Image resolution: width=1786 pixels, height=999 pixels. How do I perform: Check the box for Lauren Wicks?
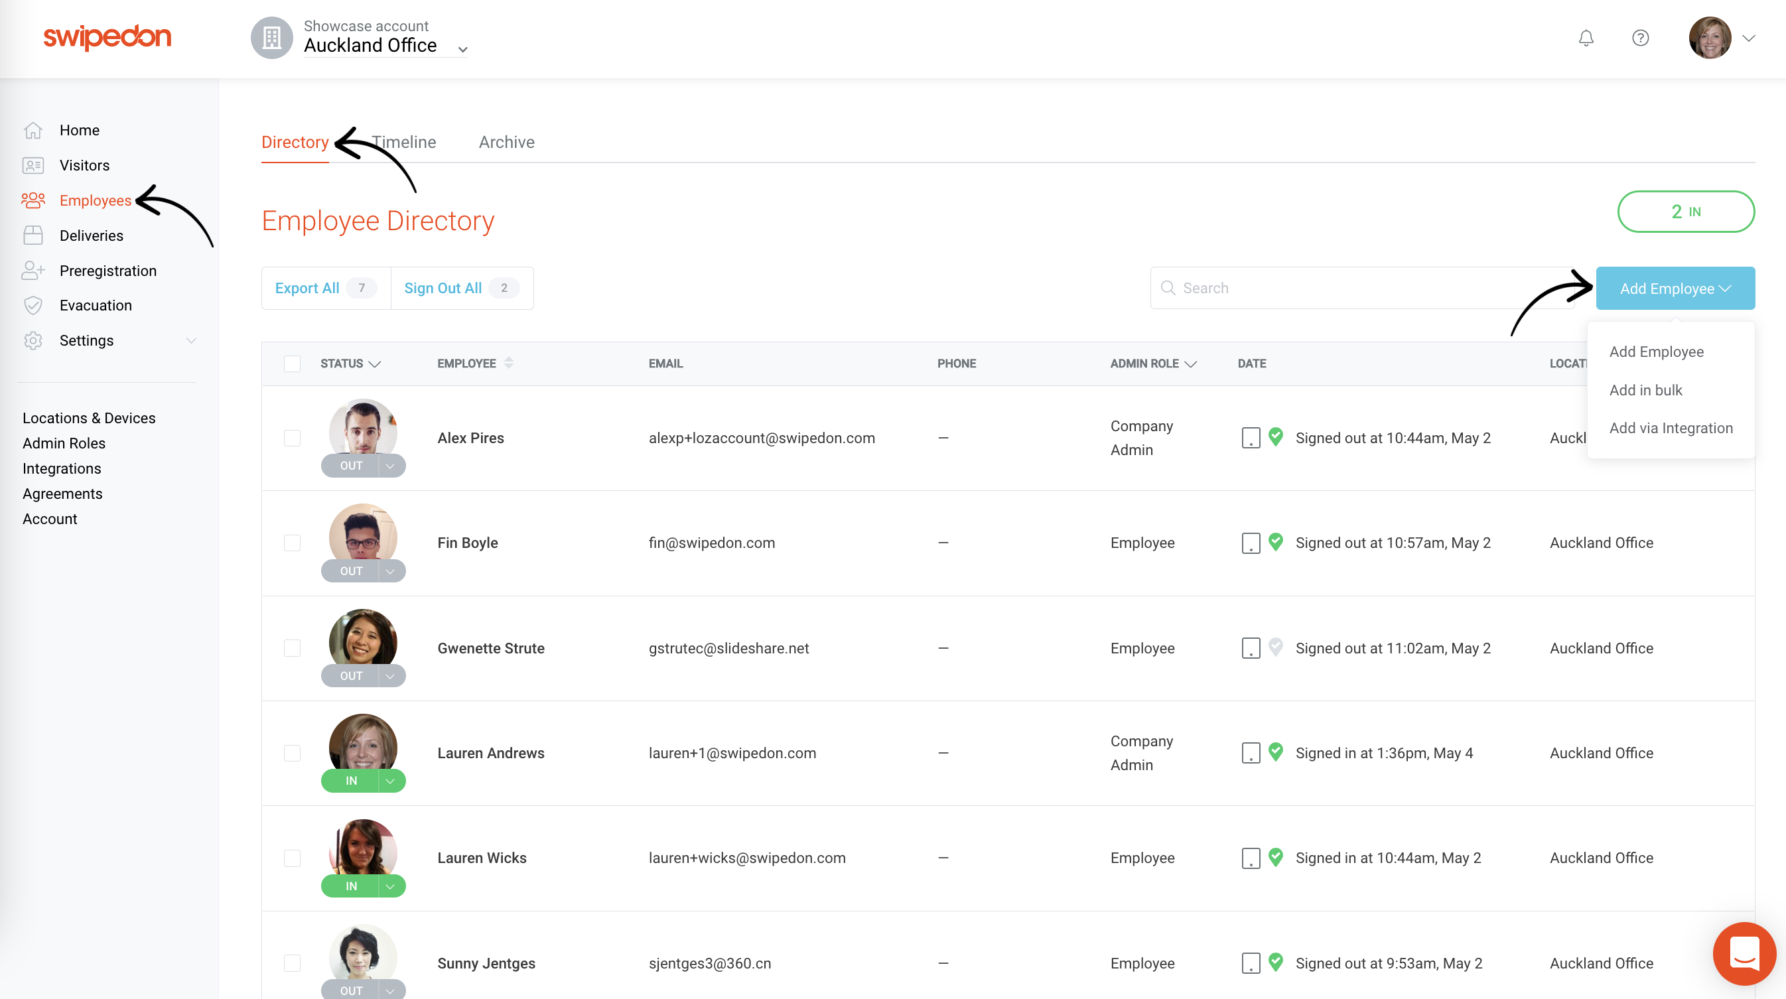click(x=292, y=858)
